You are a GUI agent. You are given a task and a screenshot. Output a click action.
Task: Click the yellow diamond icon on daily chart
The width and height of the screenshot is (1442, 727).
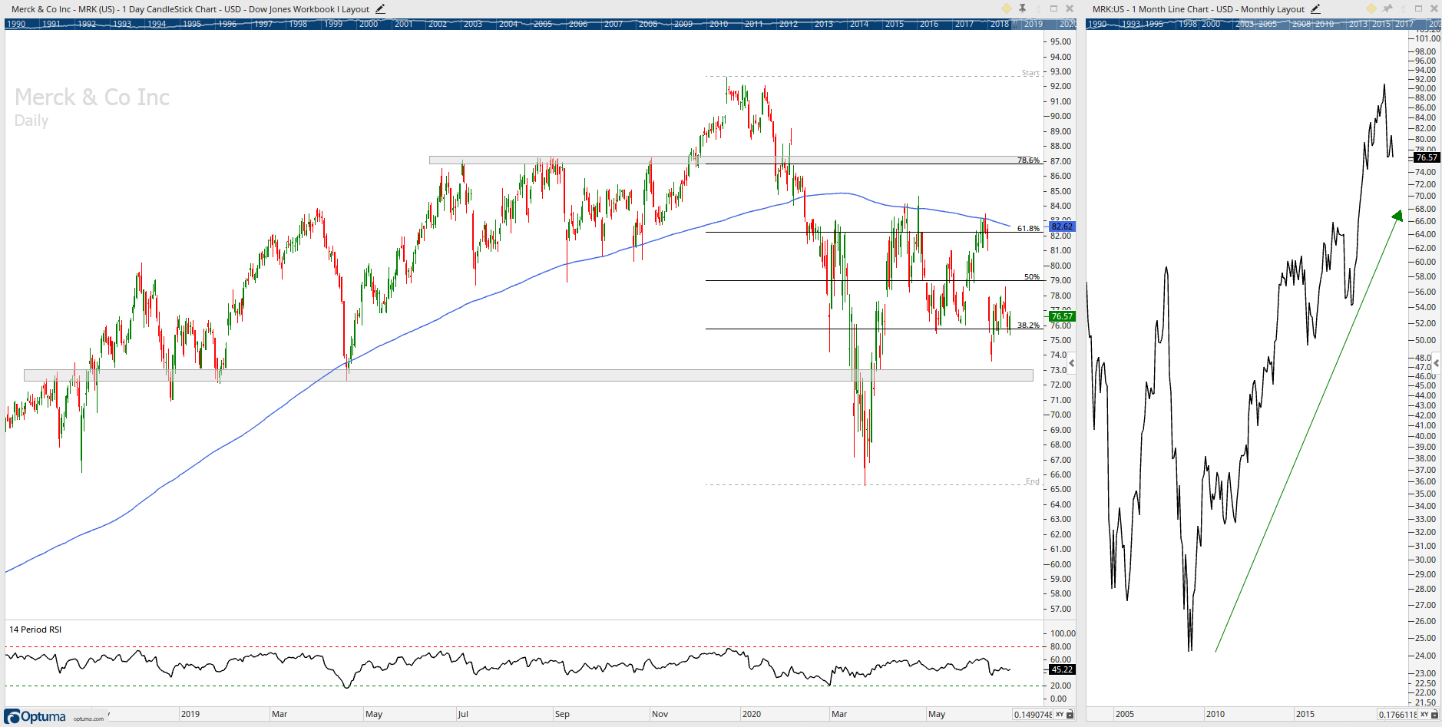pyautogui.click(x=1007, y=8)
